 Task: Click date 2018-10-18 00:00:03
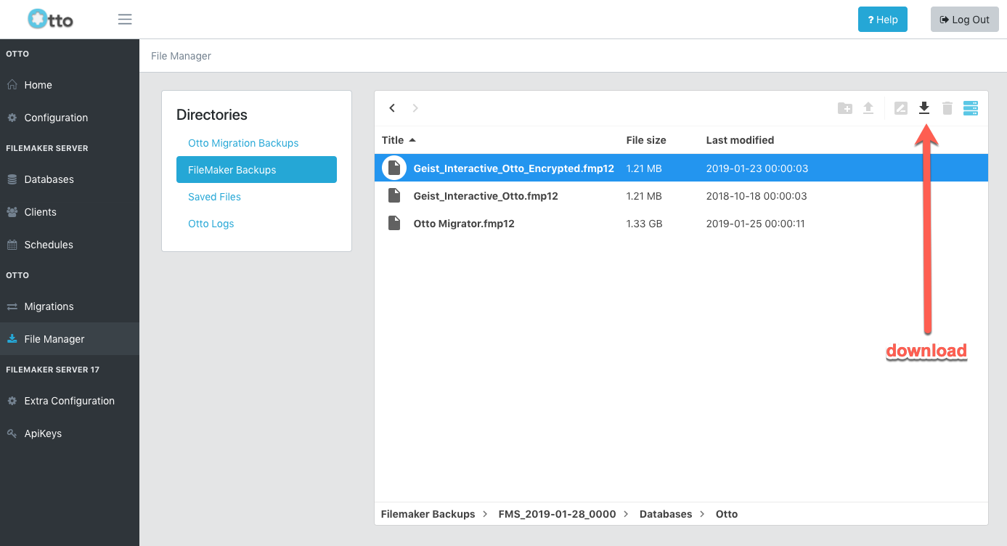tap(757, 196)
